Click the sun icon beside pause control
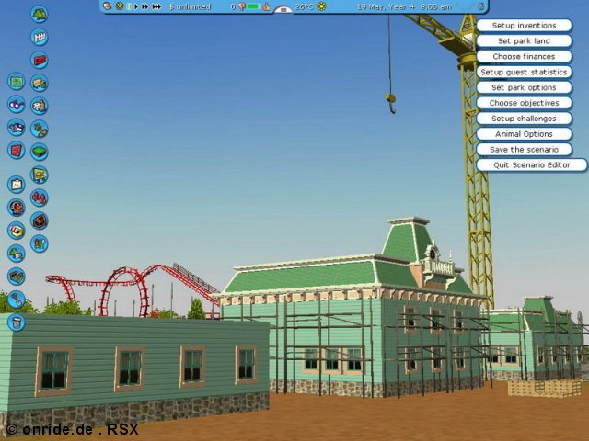Viewport: 589px width, 441px height. (120, 6)
